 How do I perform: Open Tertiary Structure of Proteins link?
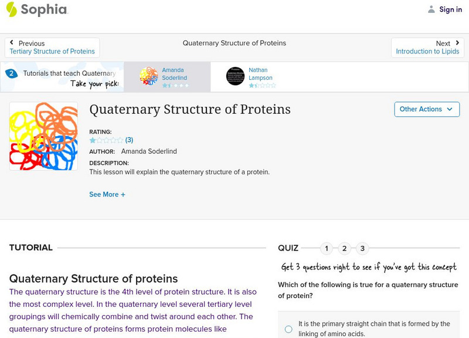pos(52,52)
